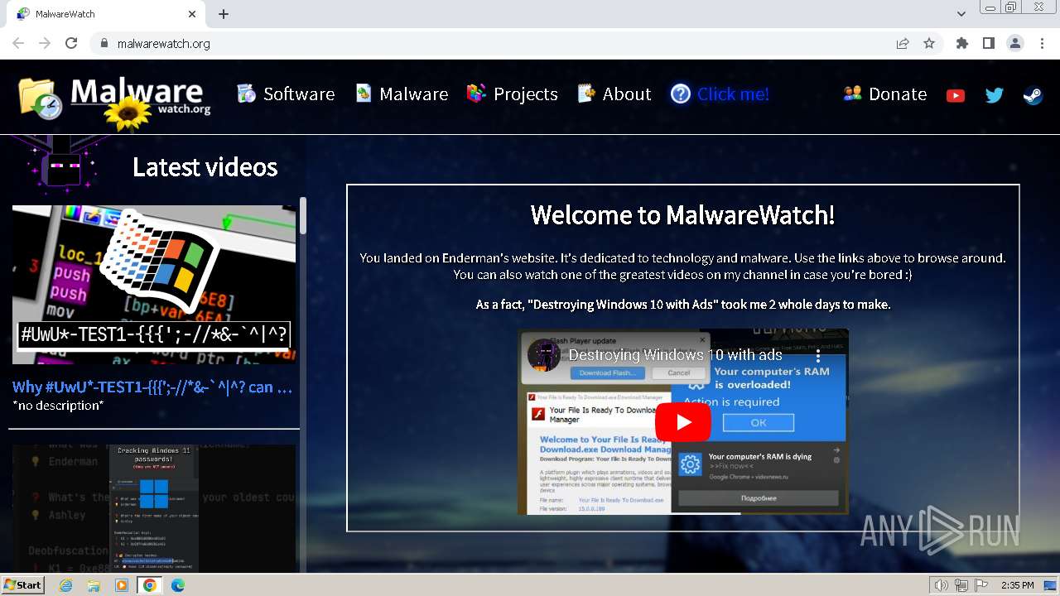Image resolution: width=1060 pixels, height=596 pixels.
Task: Expand the tab search dropdown
Action: coord(961,14)
